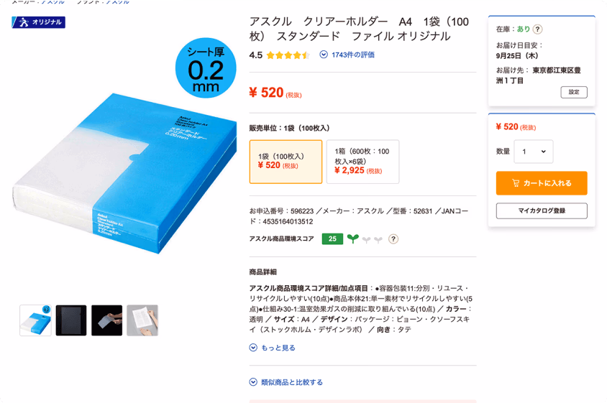Expand 類似商品と比較する section
This screenshot has width=607, height=403.
point(286,382)
